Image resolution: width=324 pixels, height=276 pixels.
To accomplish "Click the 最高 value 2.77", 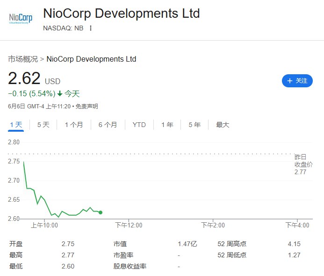I will coord(68,255).
